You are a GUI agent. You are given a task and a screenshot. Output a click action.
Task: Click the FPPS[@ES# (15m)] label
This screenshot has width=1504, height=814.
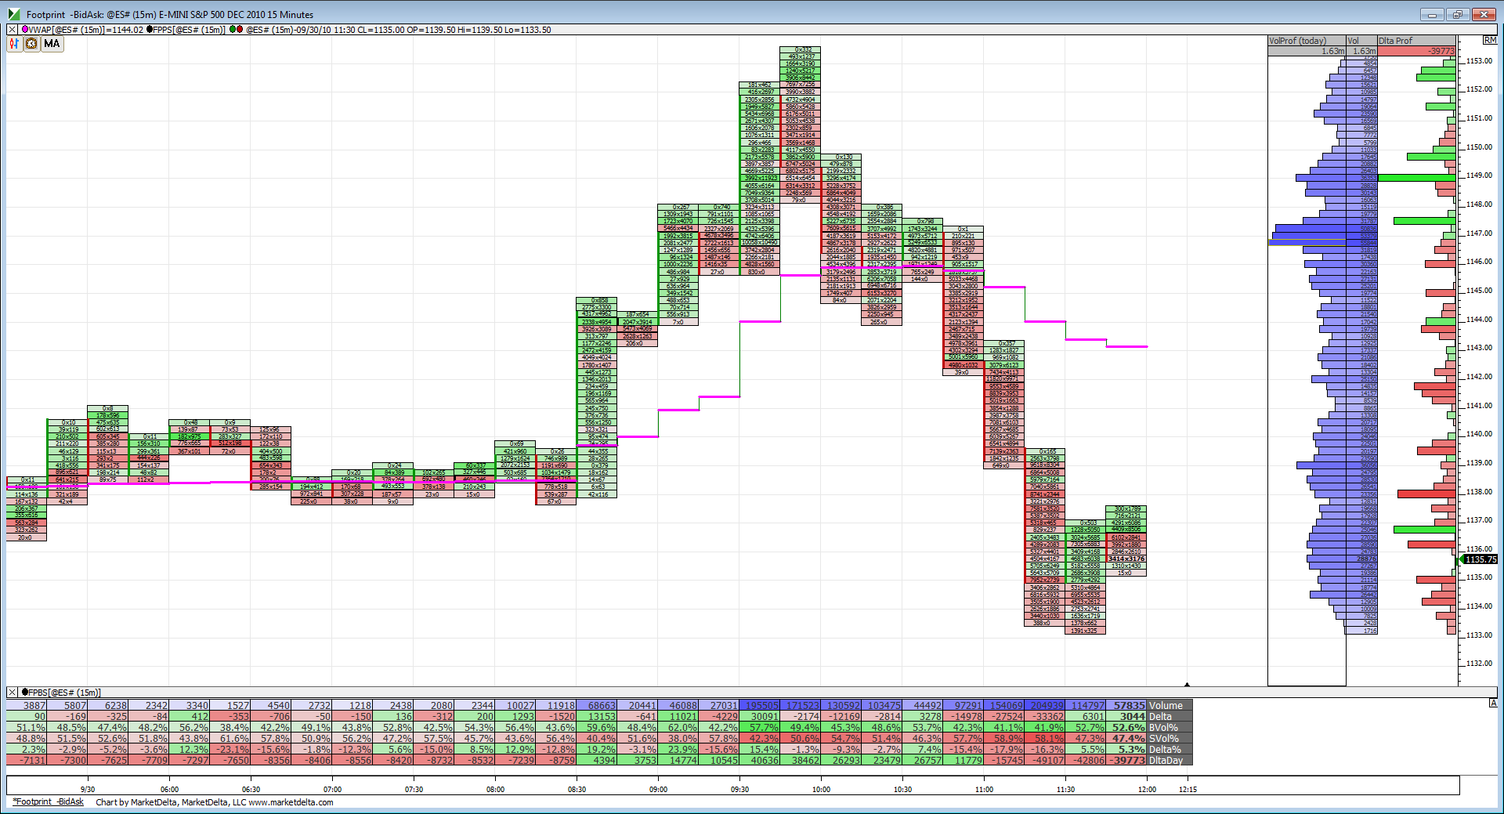point(189,30)
